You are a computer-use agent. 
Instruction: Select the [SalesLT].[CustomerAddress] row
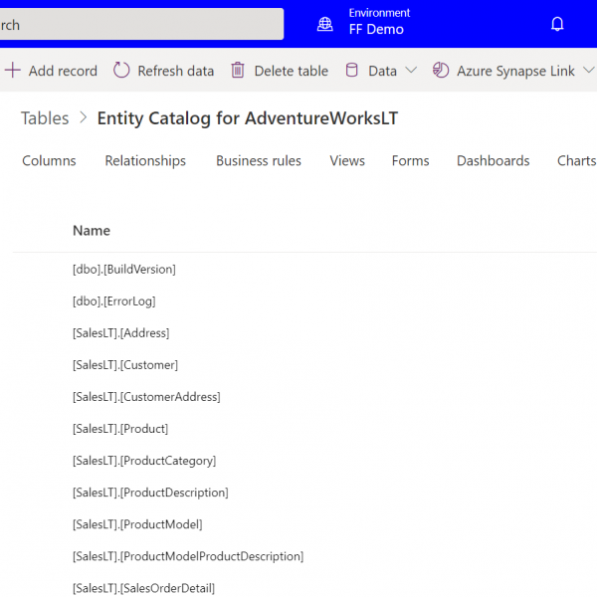click(x=146, y=397)
